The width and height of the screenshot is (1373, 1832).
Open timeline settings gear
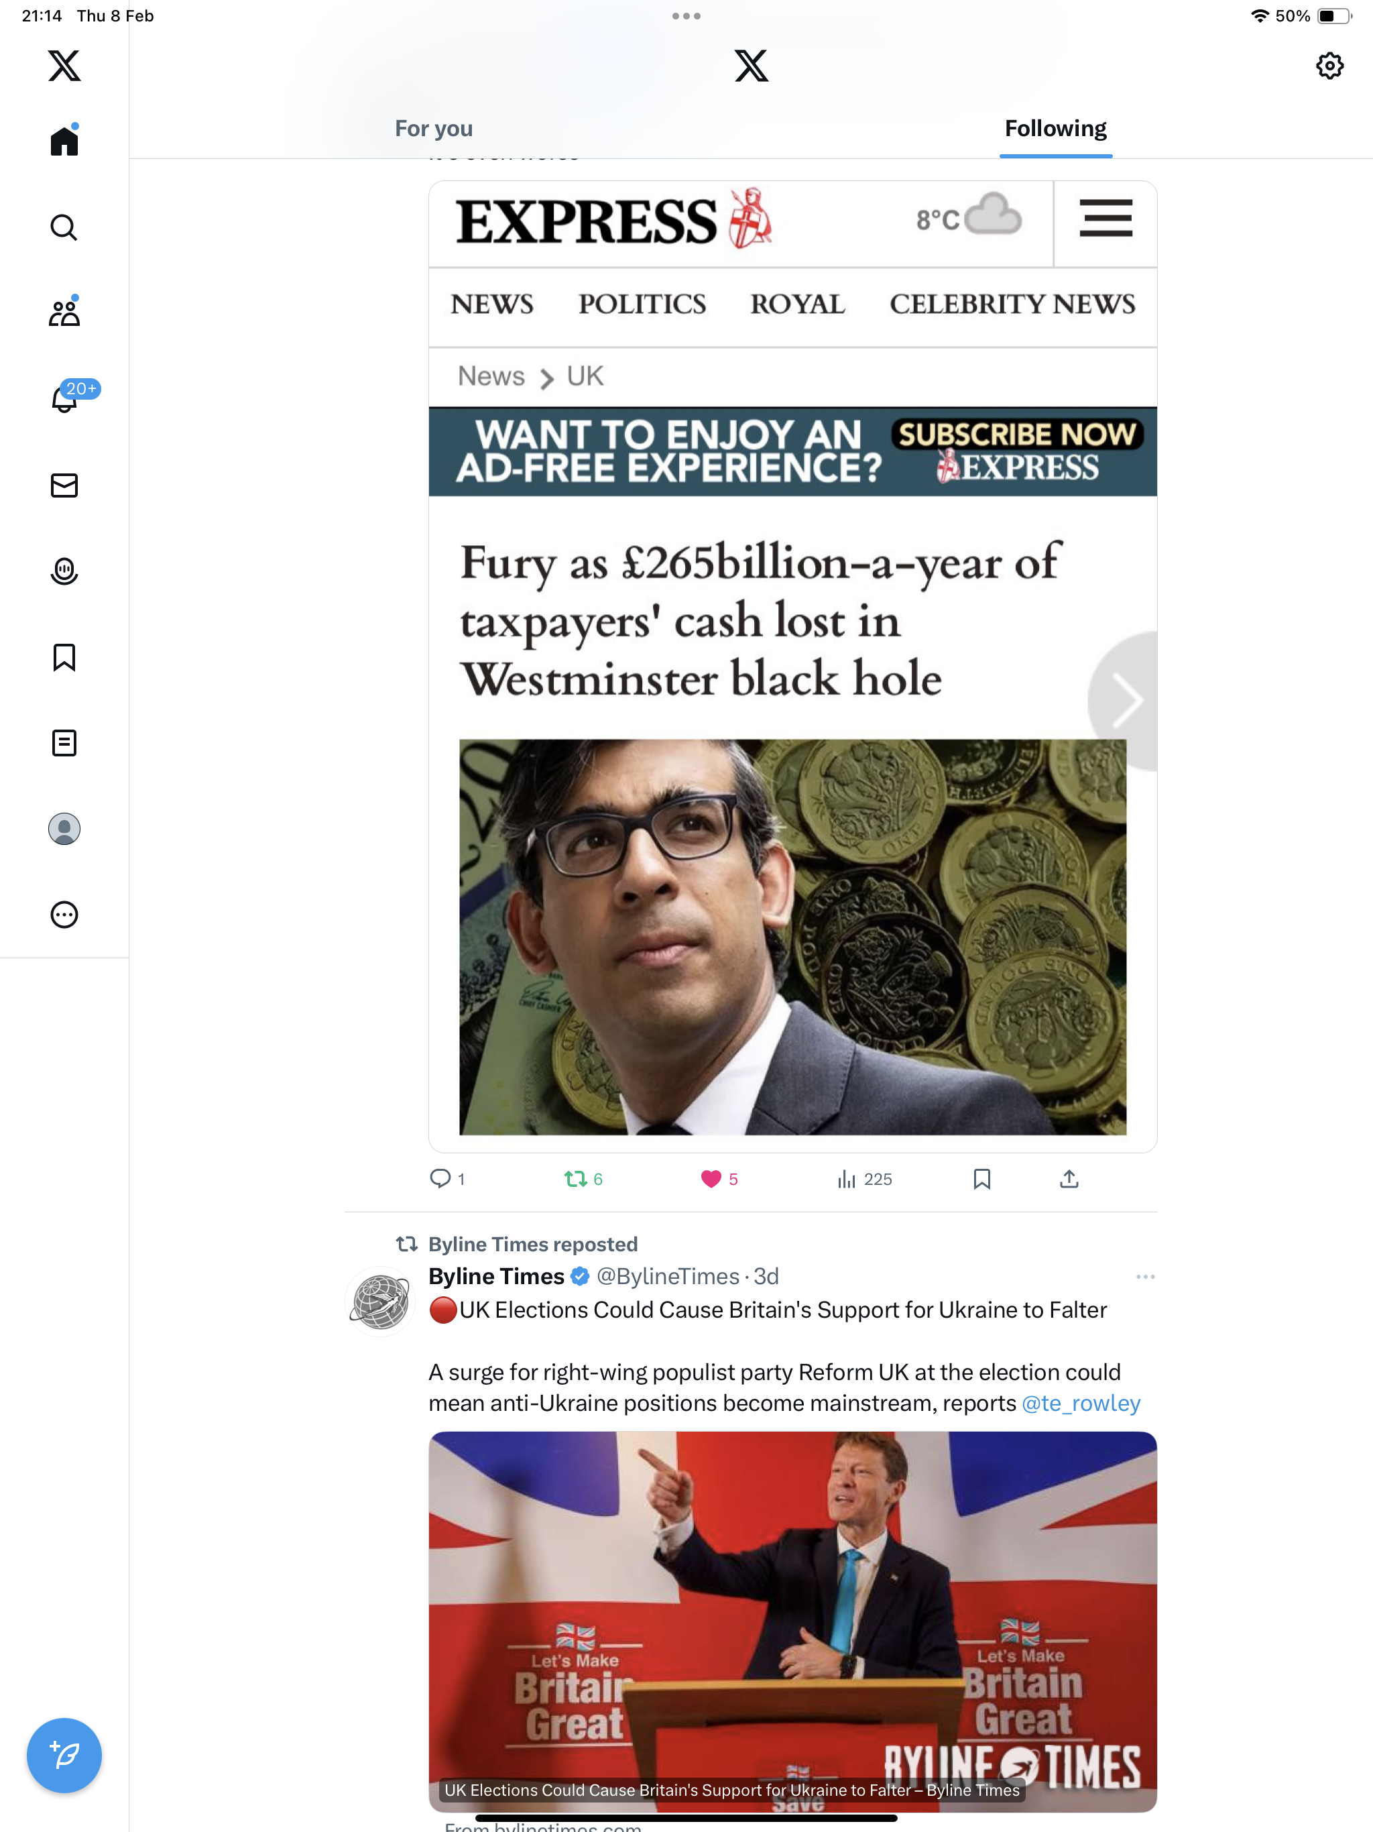1329,66
